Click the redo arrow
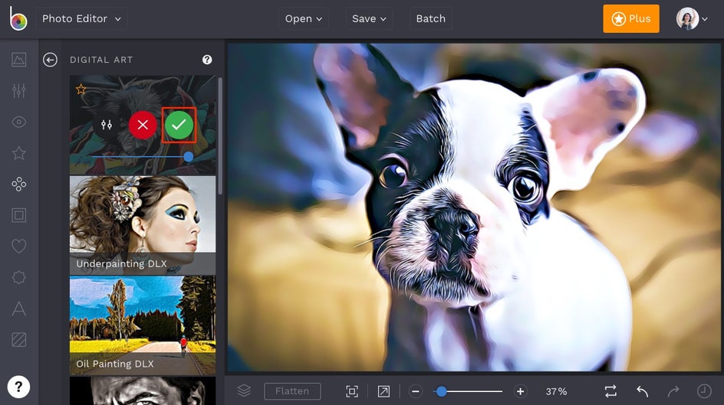This screenshot has height=405, width=724. pos(673,391)
